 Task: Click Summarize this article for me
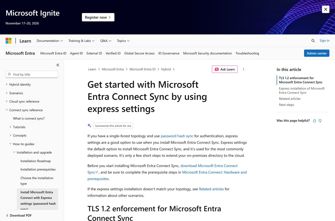point(113,126)
